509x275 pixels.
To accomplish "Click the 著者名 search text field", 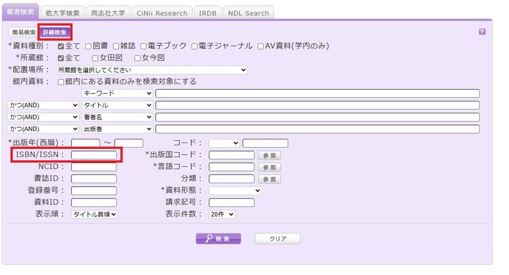I will pyautogui.click(x=317, y=117).
